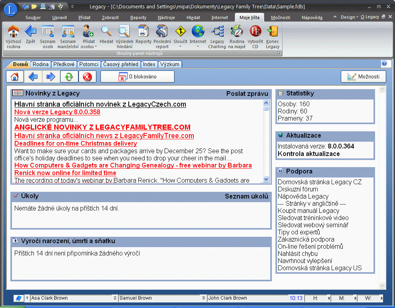Collapse the ribbon with the chevron
The width and height of the screenshot is (395, 308).
[x=335, y=17]
